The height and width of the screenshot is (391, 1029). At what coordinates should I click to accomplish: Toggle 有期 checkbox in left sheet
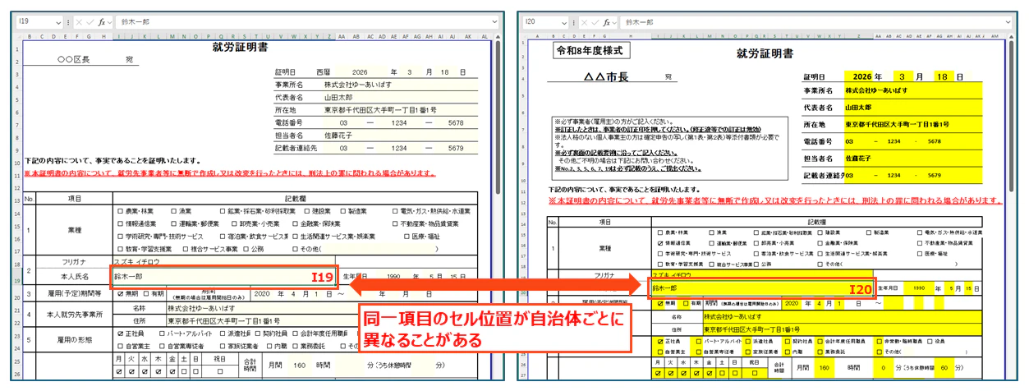click(x=148, y=292)
